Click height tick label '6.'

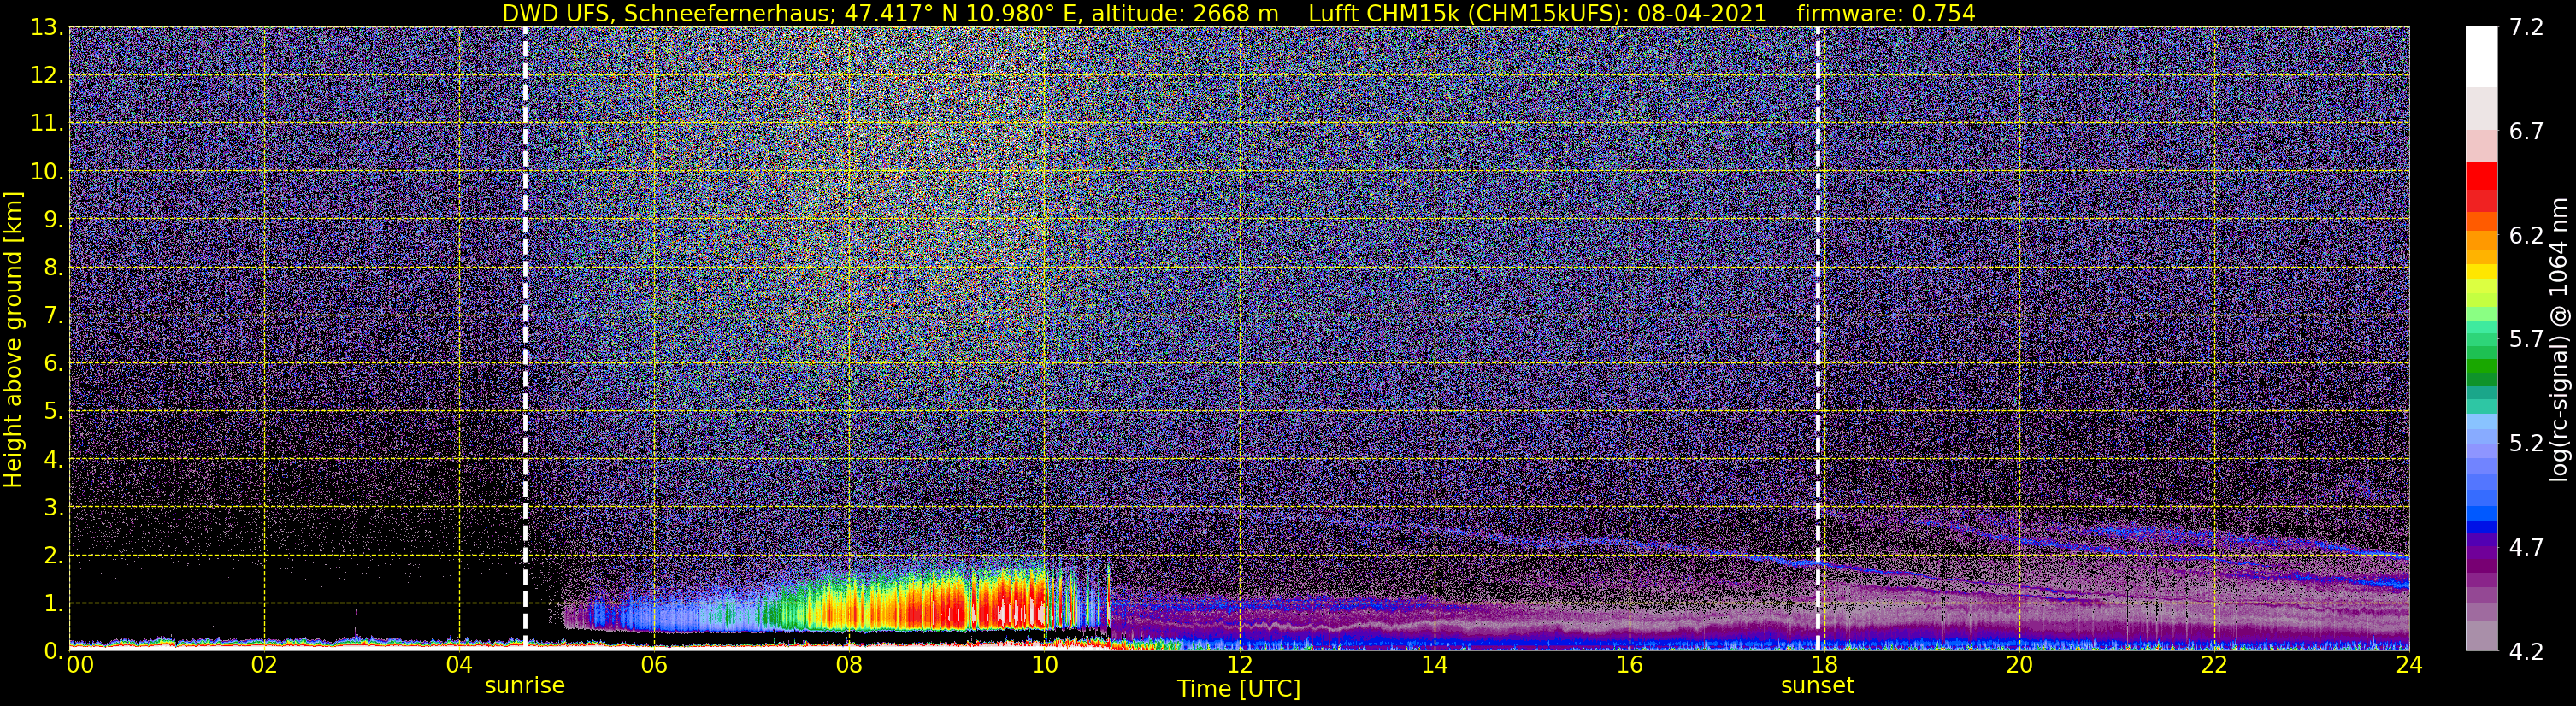pyautogui.click(x=54, y=364)
